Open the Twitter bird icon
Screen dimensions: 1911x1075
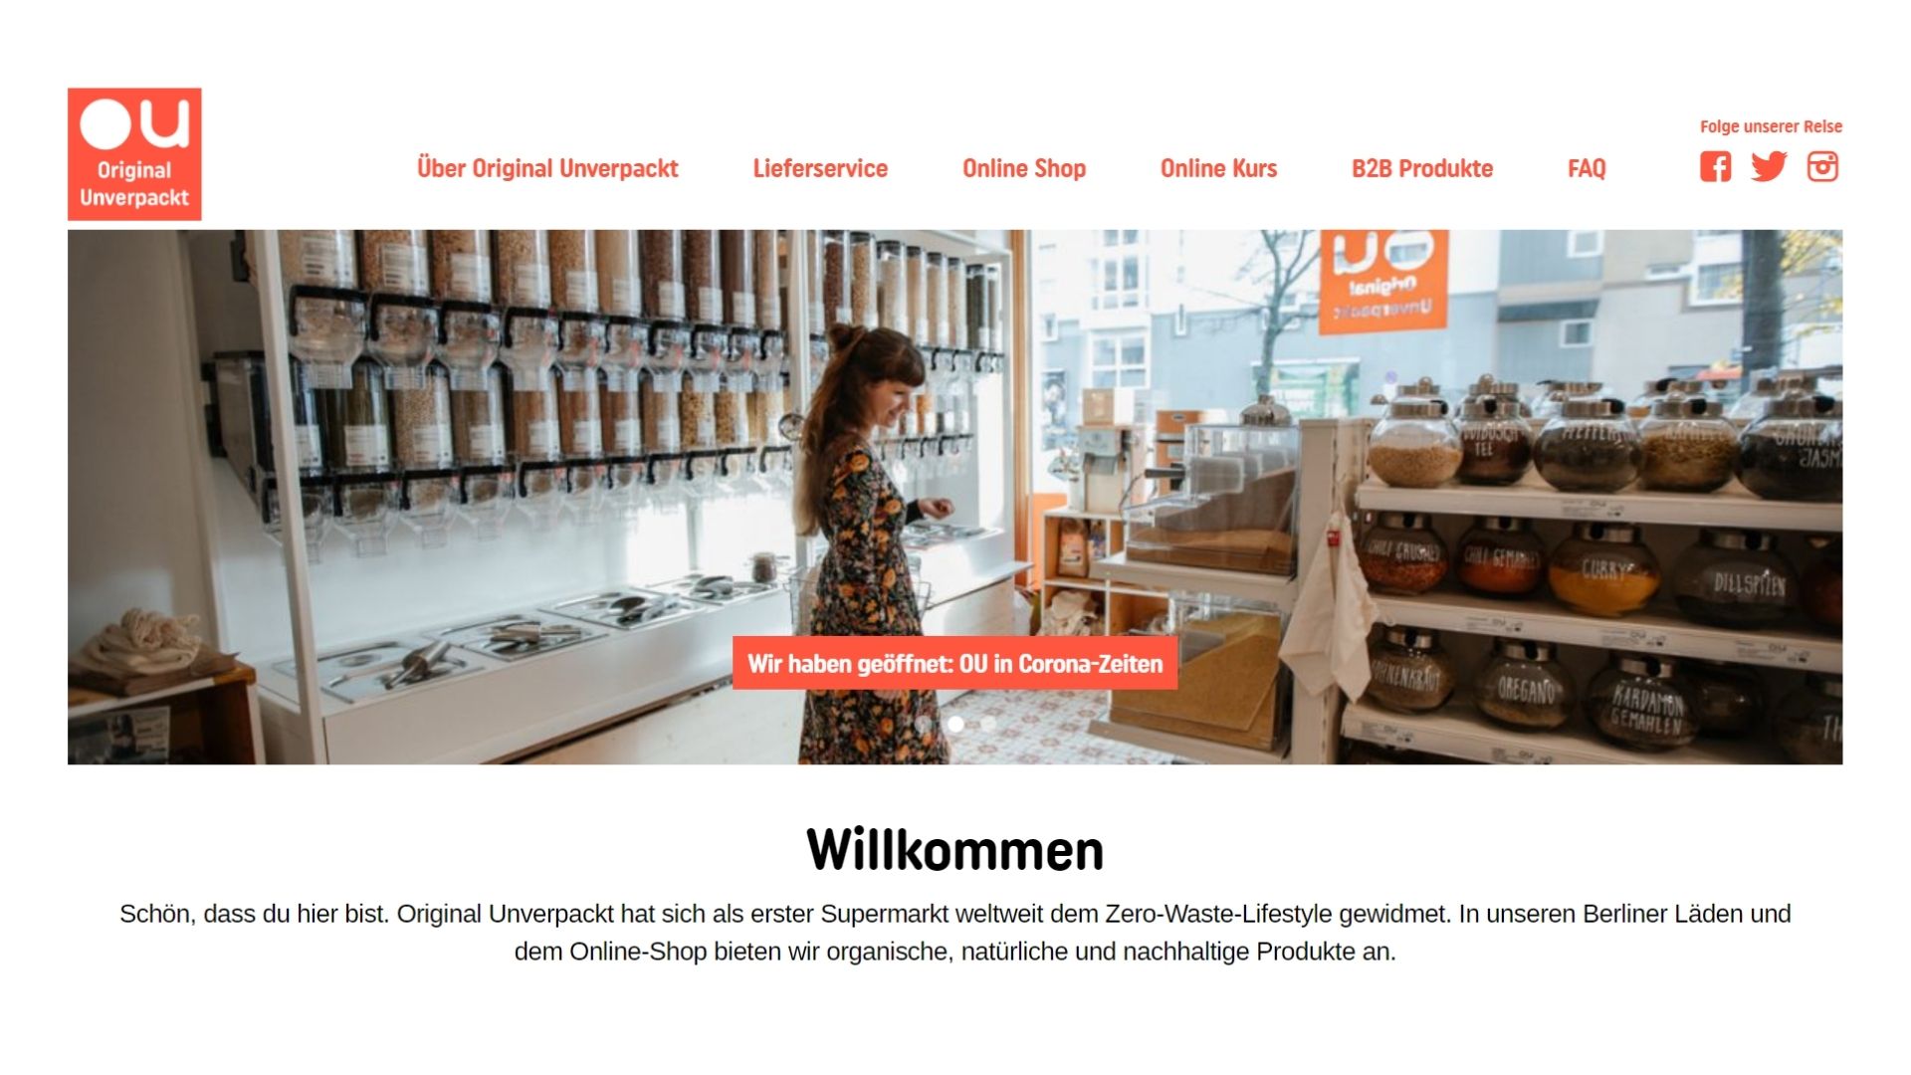coord(1769,166)
